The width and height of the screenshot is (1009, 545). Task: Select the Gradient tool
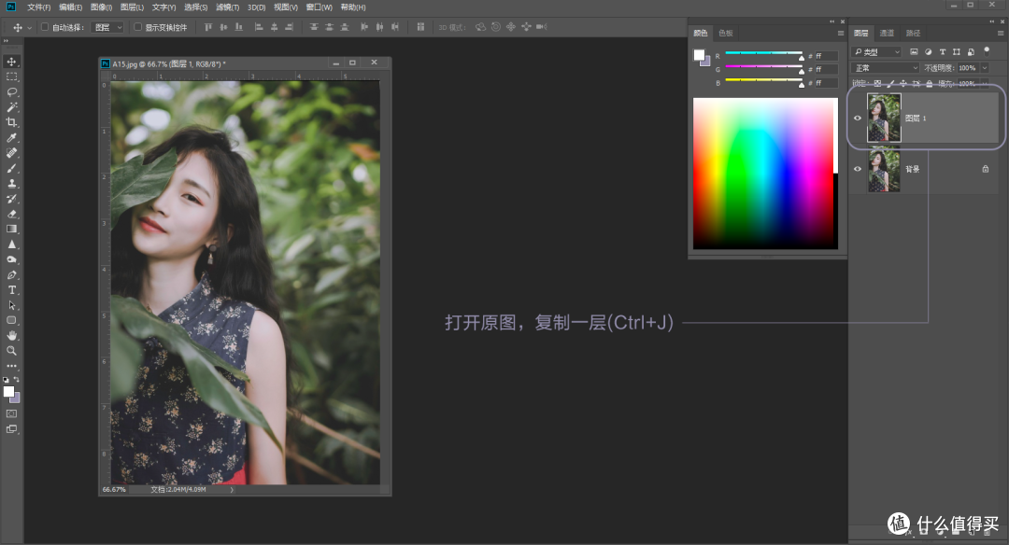(x=12, y=229)
